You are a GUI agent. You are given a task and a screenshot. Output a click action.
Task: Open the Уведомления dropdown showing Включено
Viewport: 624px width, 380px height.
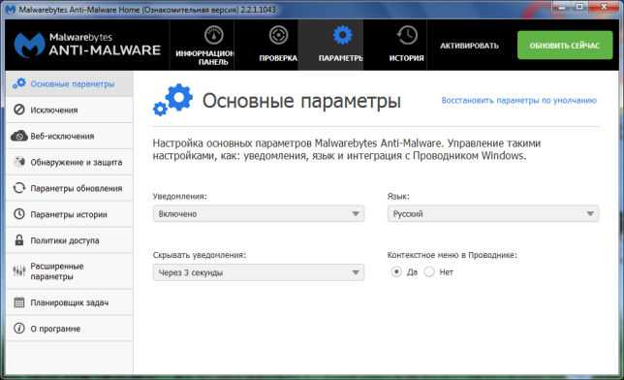pos(259,214)
